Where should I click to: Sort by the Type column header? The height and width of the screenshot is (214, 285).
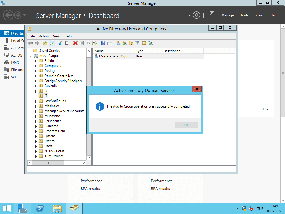tap(148, 51)
